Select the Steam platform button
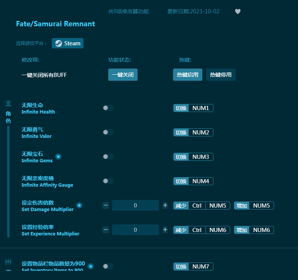This screenshot has width=298, height=280. point(68,43)
